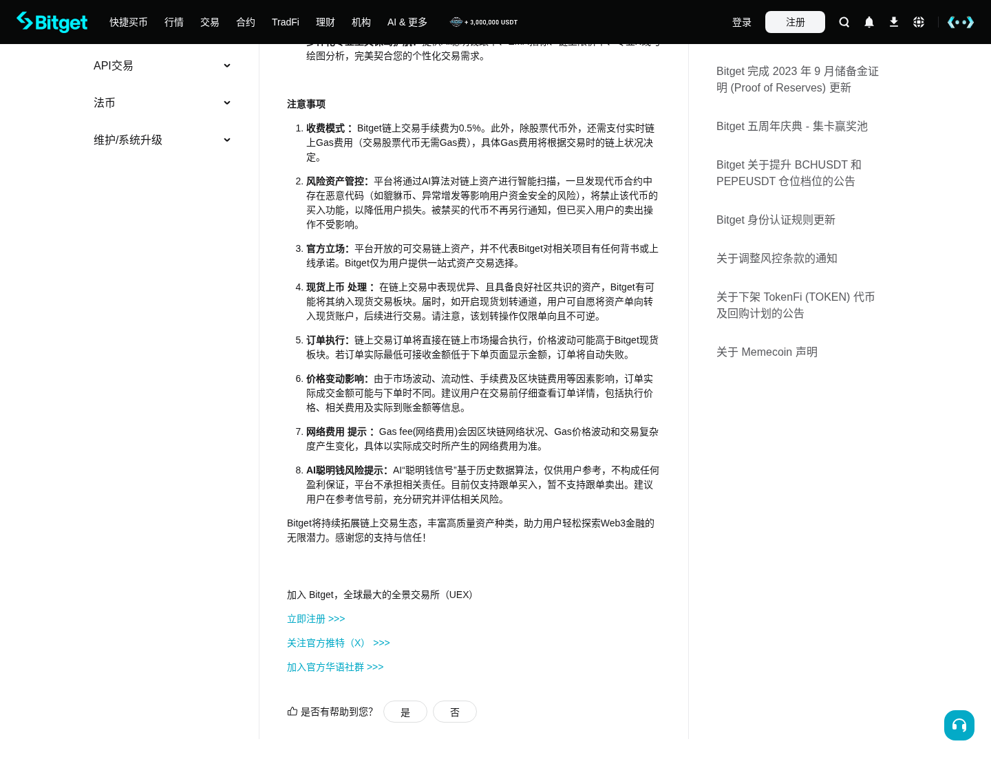Open the 2023 年 9 月储备金证明 article

tap(798, 79)
